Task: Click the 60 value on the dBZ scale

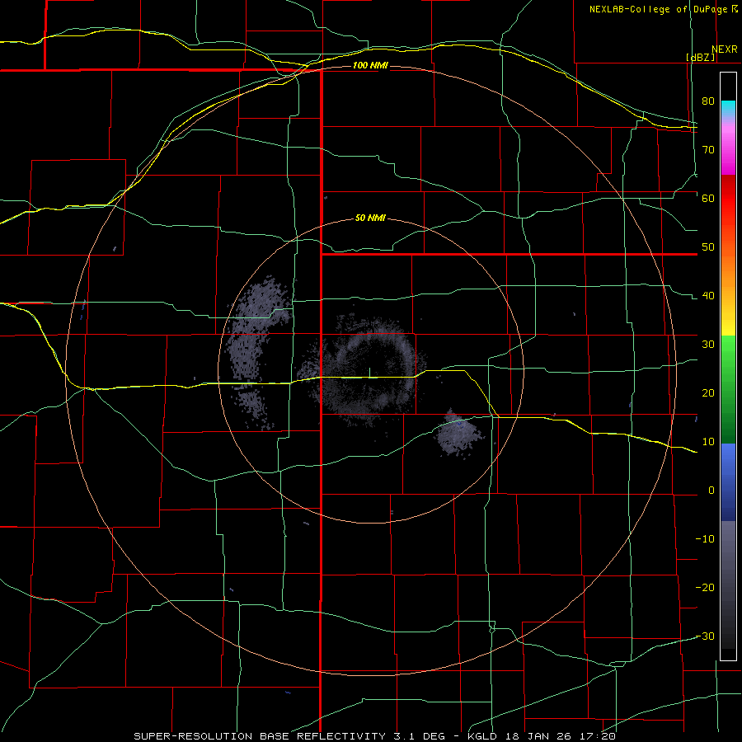Action: pyautogui.click(x=708, y=198)
